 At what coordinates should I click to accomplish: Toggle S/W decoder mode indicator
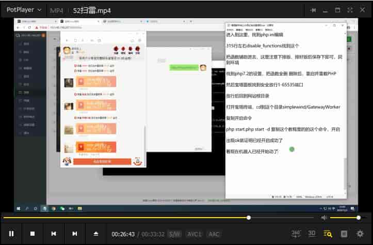coord(174,234)
